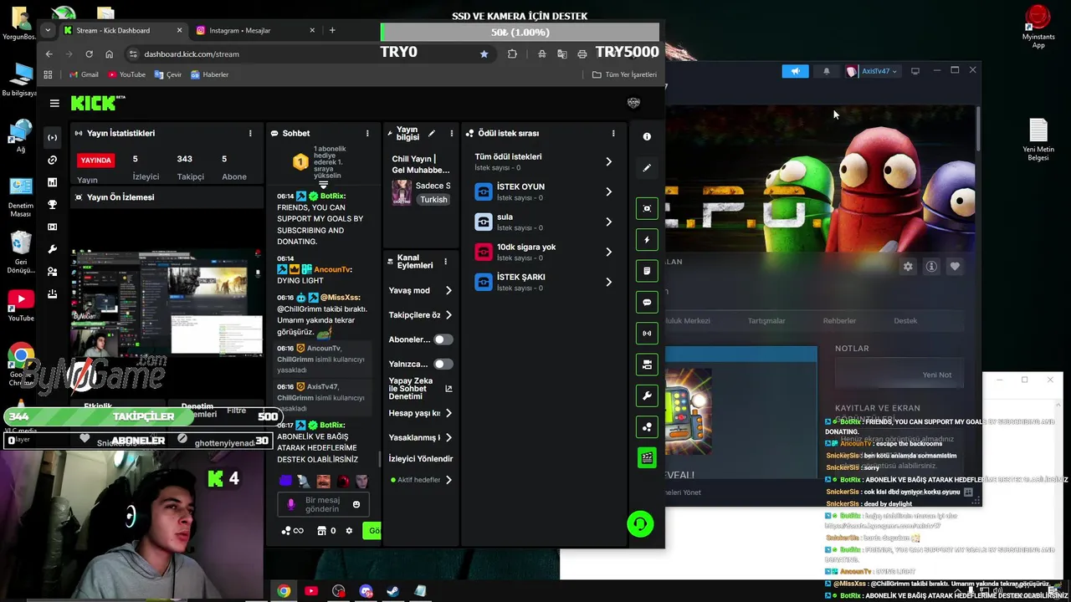Open Steam notifications bell
Screen dimensions: 1071x602
(x=827, y=71)
